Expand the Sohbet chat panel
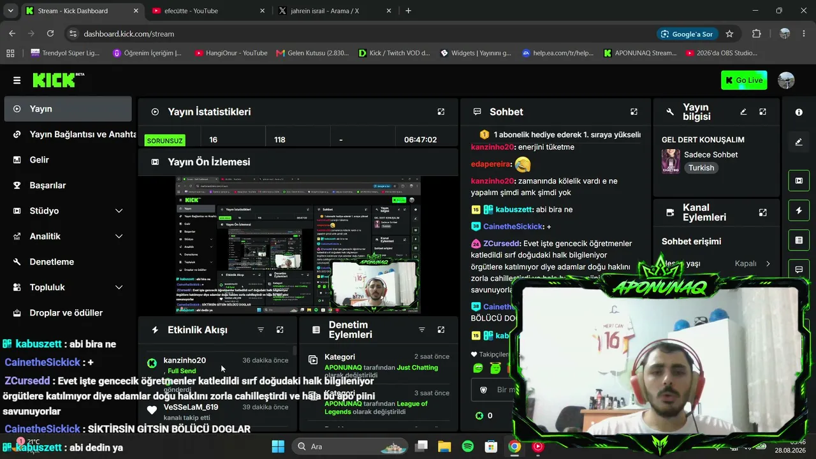 click(x=634, y=112)
